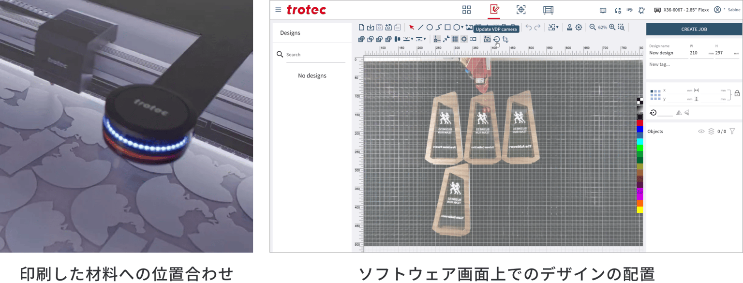This screenshot has height=283, width=743.
Task: Flip the object vertically
Action: click(687, 112)
